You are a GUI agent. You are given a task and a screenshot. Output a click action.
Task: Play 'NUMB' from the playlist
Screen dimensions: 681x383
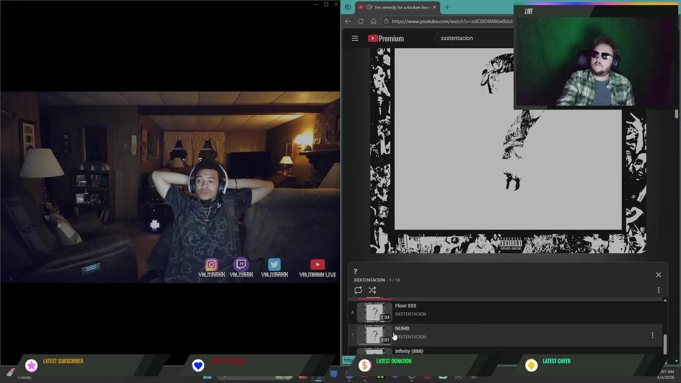(506, 334)
